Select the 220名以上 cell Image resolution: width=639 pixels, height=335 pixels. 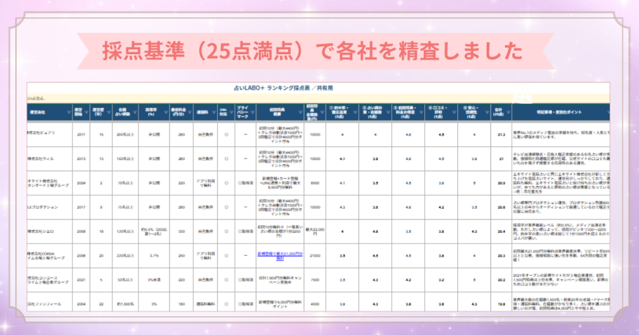click(x=125, y=256)
